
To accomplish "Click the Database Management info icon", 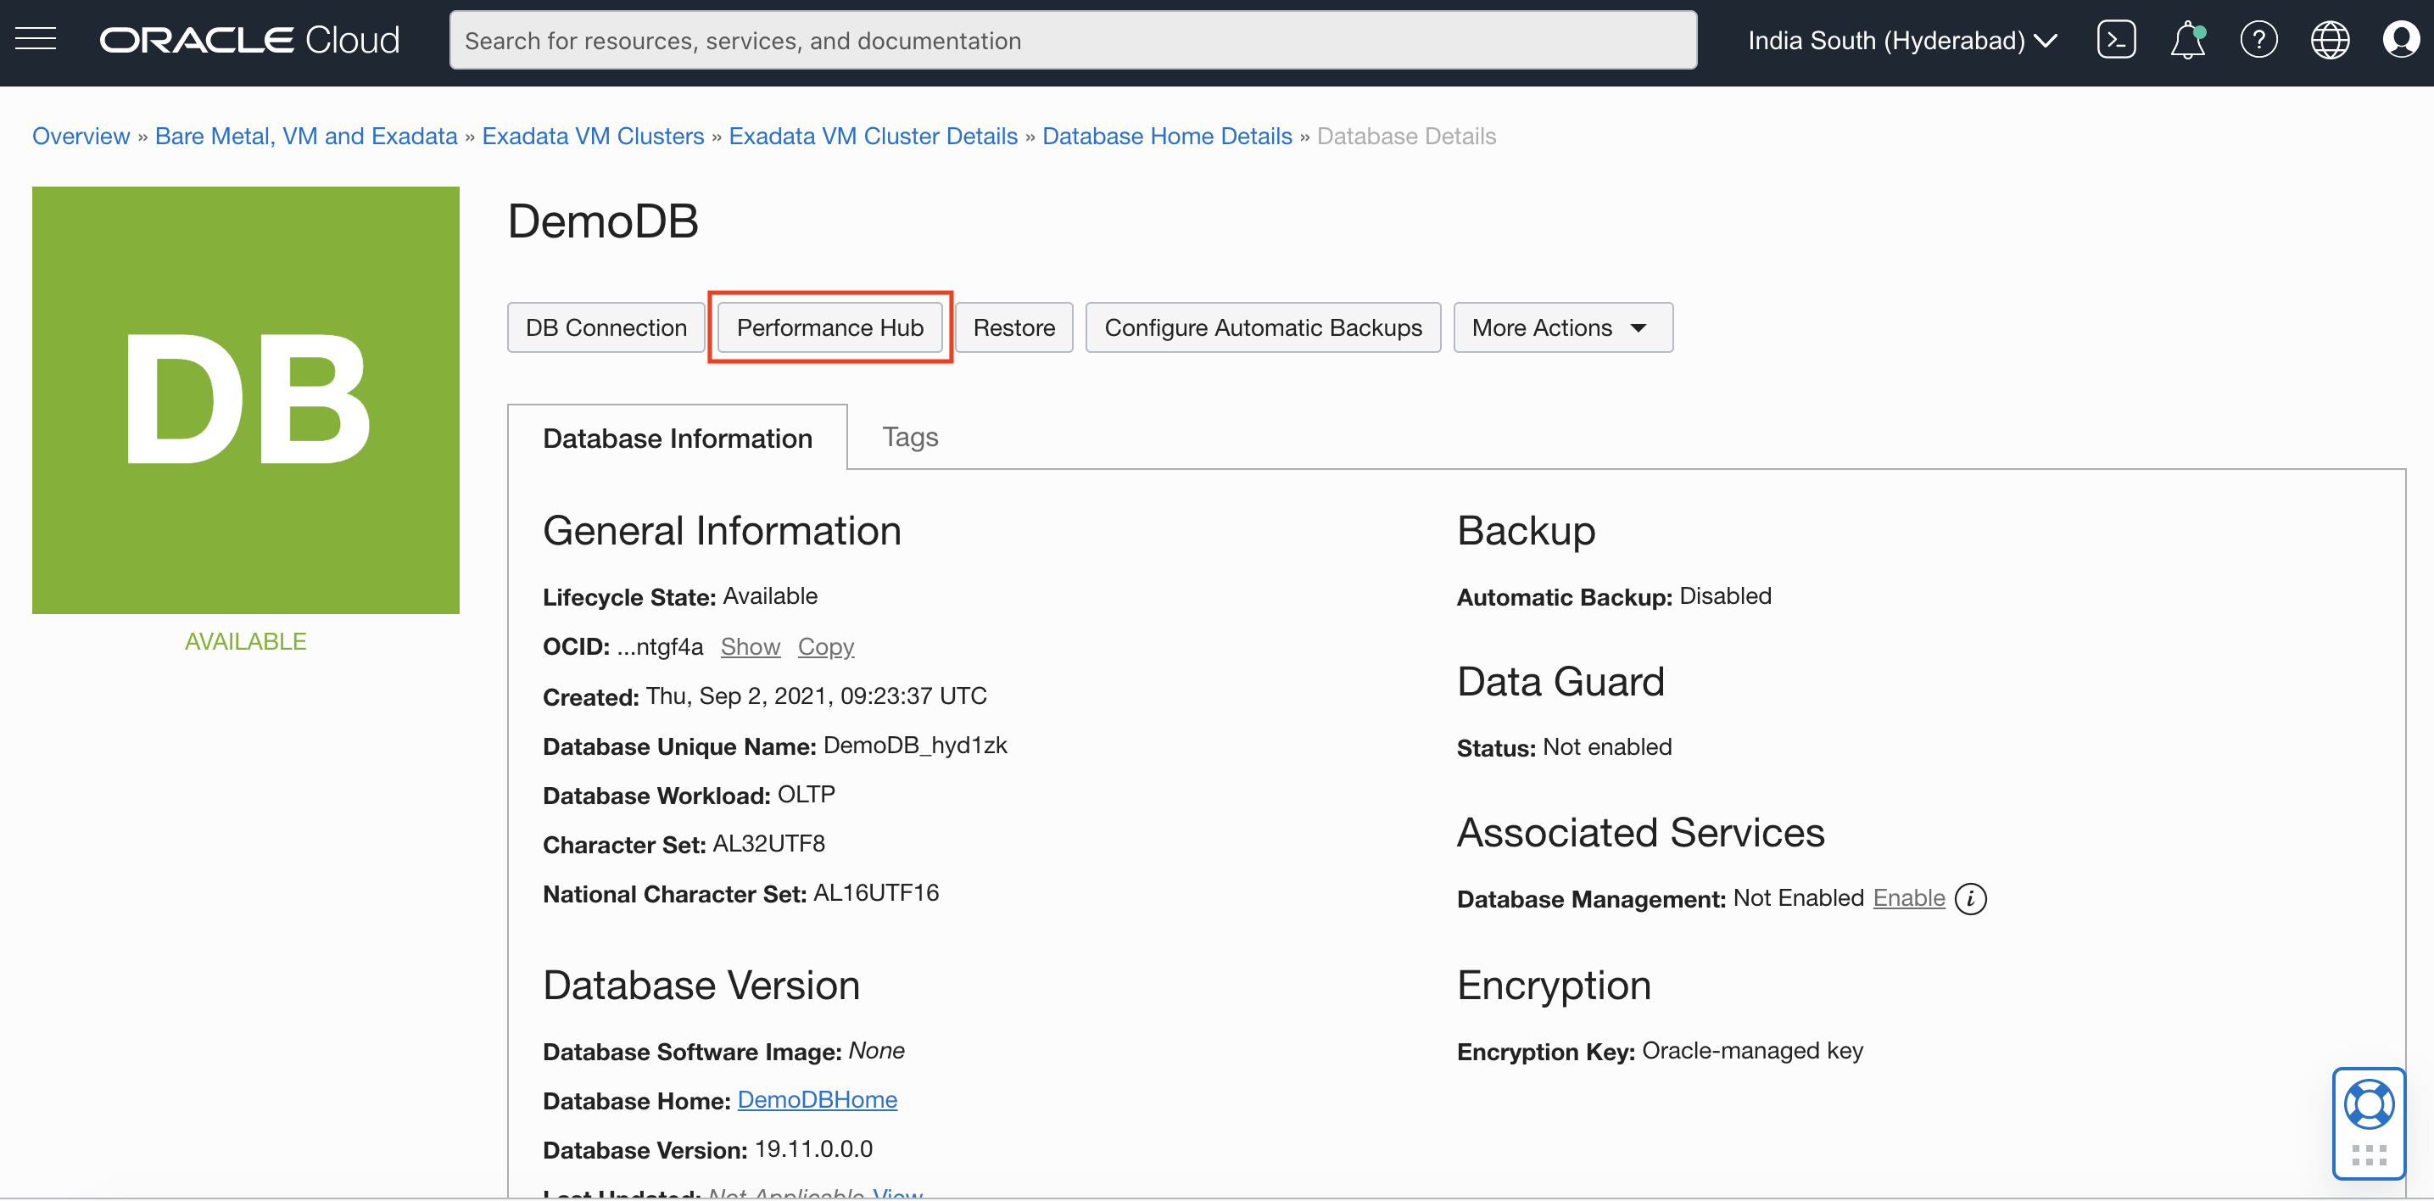I will (x=1970, y=897).
